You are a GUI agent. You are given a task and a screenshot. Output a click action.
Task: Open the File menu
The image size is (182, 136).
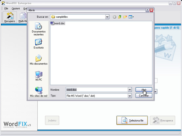(6, 8)
